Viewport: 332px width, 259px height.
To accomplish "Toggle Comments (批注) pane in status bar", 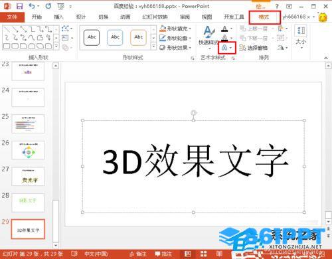I will click(163, 254).
